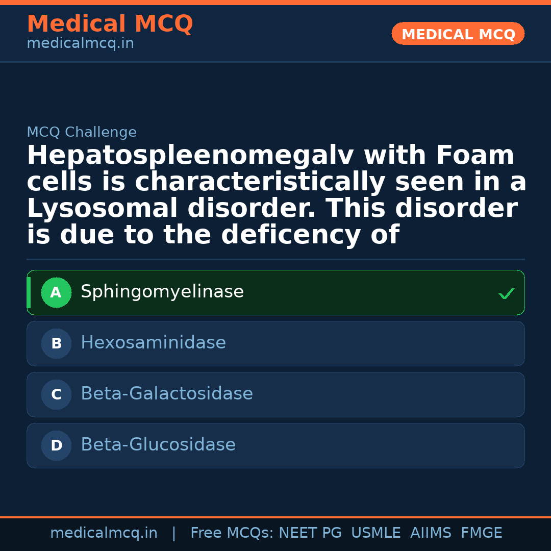Viewport: 551px width, 551px height.
Task: Click the green checkmark on Sphingomyelinase
Action: [506, 293]
